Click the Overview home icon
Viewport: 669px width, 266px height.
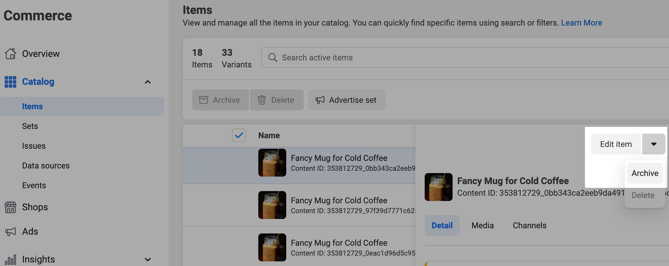click(10, 53)
